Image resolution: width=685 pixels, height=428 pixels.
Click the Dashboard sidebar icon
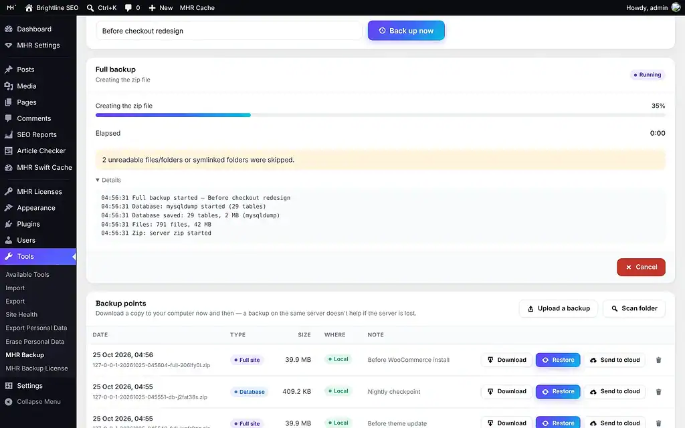[x=8, y=29]
